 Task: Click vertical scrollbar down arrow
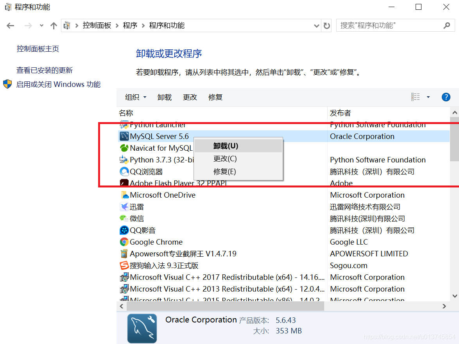tap(455, 296)
